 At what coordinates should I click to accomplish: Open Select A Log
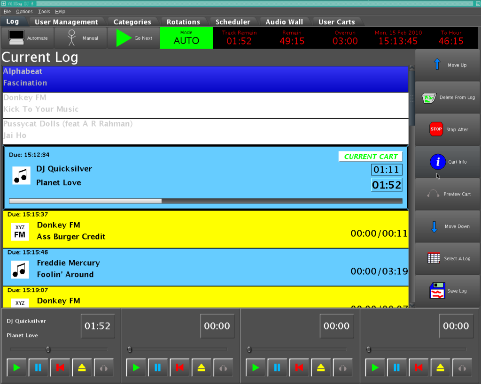pos(447,258)
